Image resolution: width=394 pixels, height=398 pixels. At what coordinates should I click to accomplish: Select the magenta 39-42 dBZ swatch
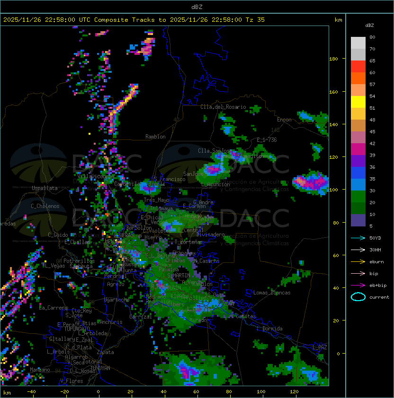[x=358, y=149]
